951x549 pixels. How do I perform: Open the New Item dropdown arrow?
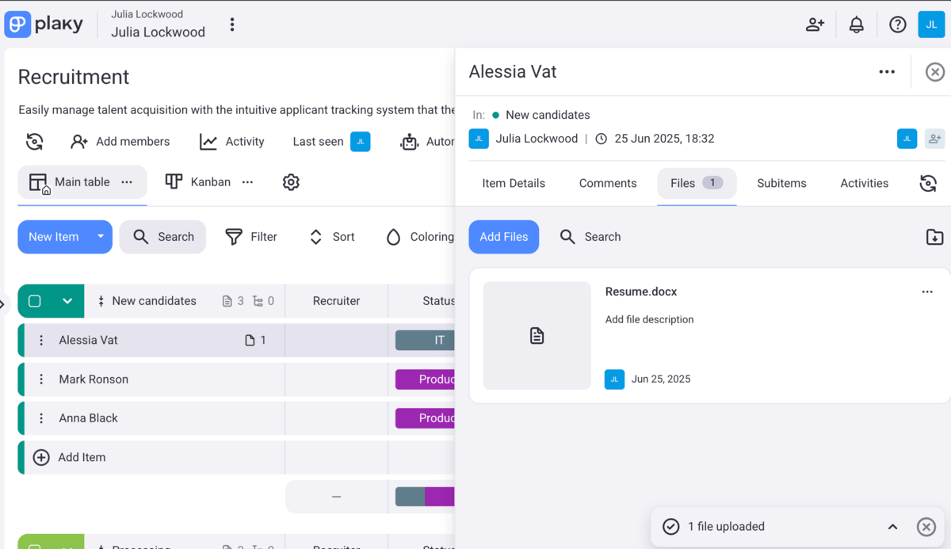coord(99,237)
